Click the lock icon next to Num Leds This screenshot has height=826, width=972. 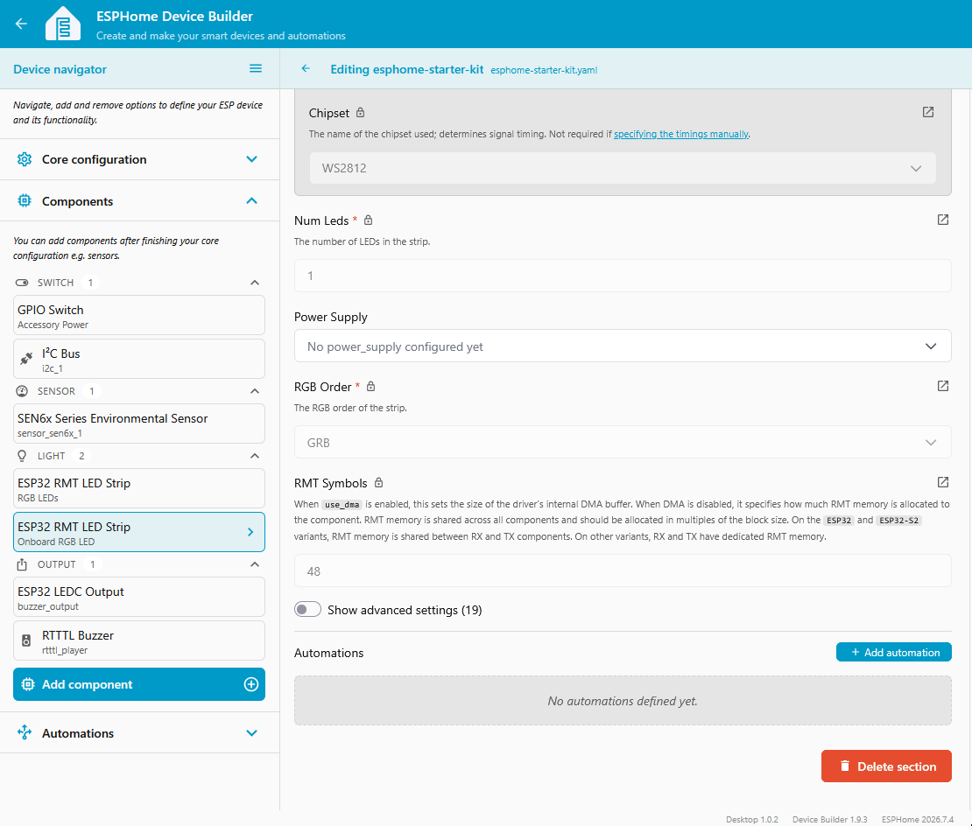coord(368,220)
